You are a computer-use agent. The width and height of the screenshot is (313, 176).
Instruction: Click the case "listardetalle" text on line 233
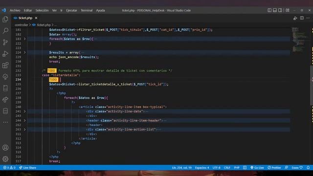61,75
